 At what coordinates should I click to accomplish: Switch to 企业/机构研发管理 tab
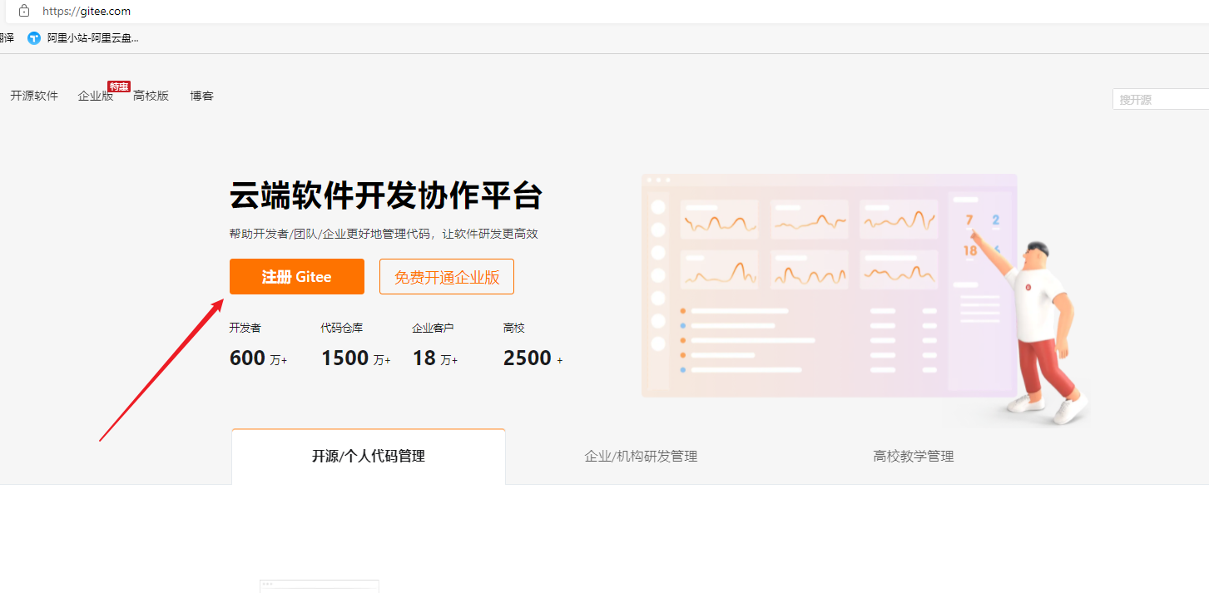(x=641, y=456)
